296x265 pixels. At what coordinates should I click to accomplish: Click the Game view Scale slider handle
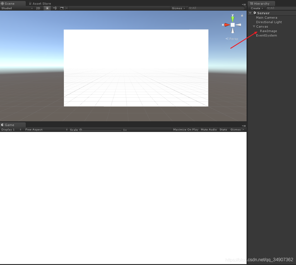[x=81, y=130]
